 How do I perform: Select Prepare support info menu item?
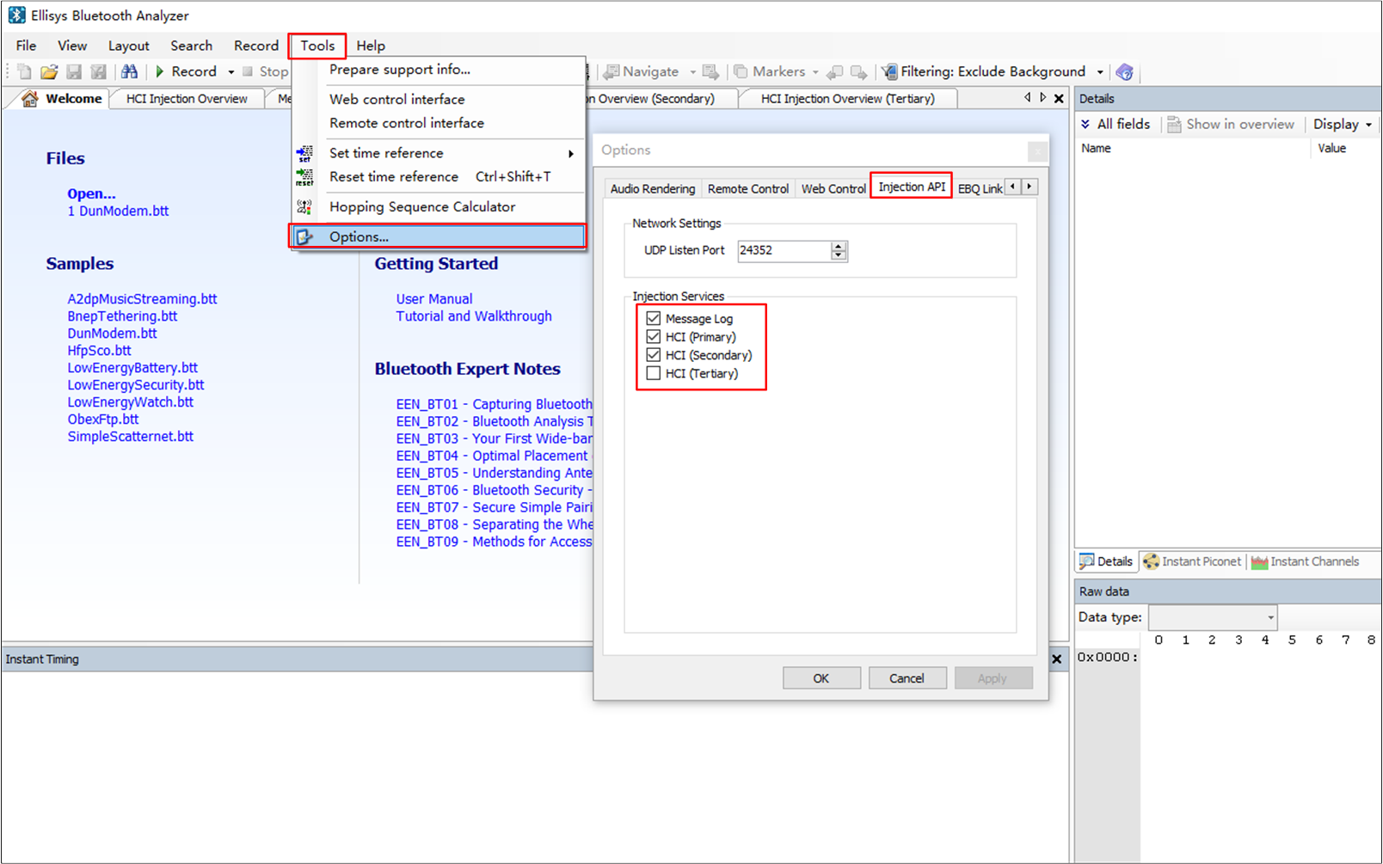(x=400, y=70)
